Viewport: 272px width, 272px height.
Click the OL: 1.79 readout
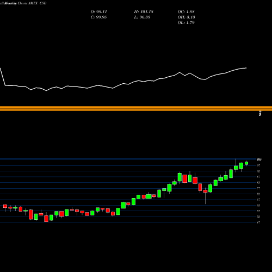186,23
